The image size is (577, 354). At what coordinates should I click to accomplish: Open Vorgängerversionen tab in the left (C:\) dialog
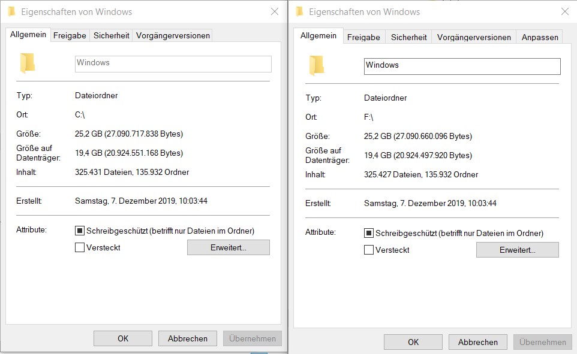click(173, 36)
